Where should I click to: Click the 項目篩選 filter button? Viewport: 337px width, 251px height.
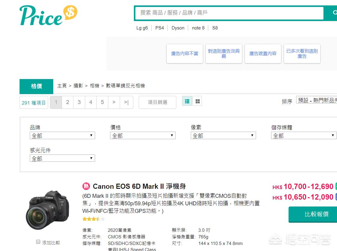157,102
